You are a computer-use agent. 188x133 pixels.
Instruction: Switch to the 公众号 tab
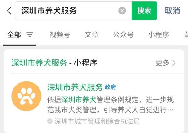tap(123, 35)
